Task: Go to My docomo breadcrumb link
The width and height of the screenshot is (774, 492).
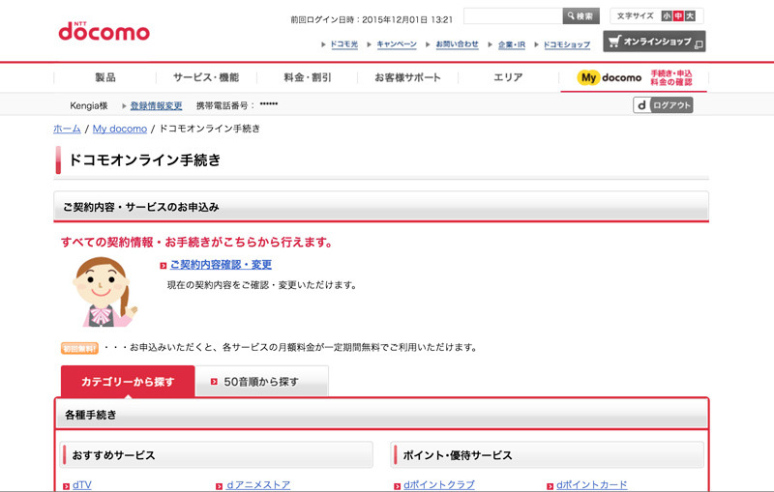Action: (120, 129)
